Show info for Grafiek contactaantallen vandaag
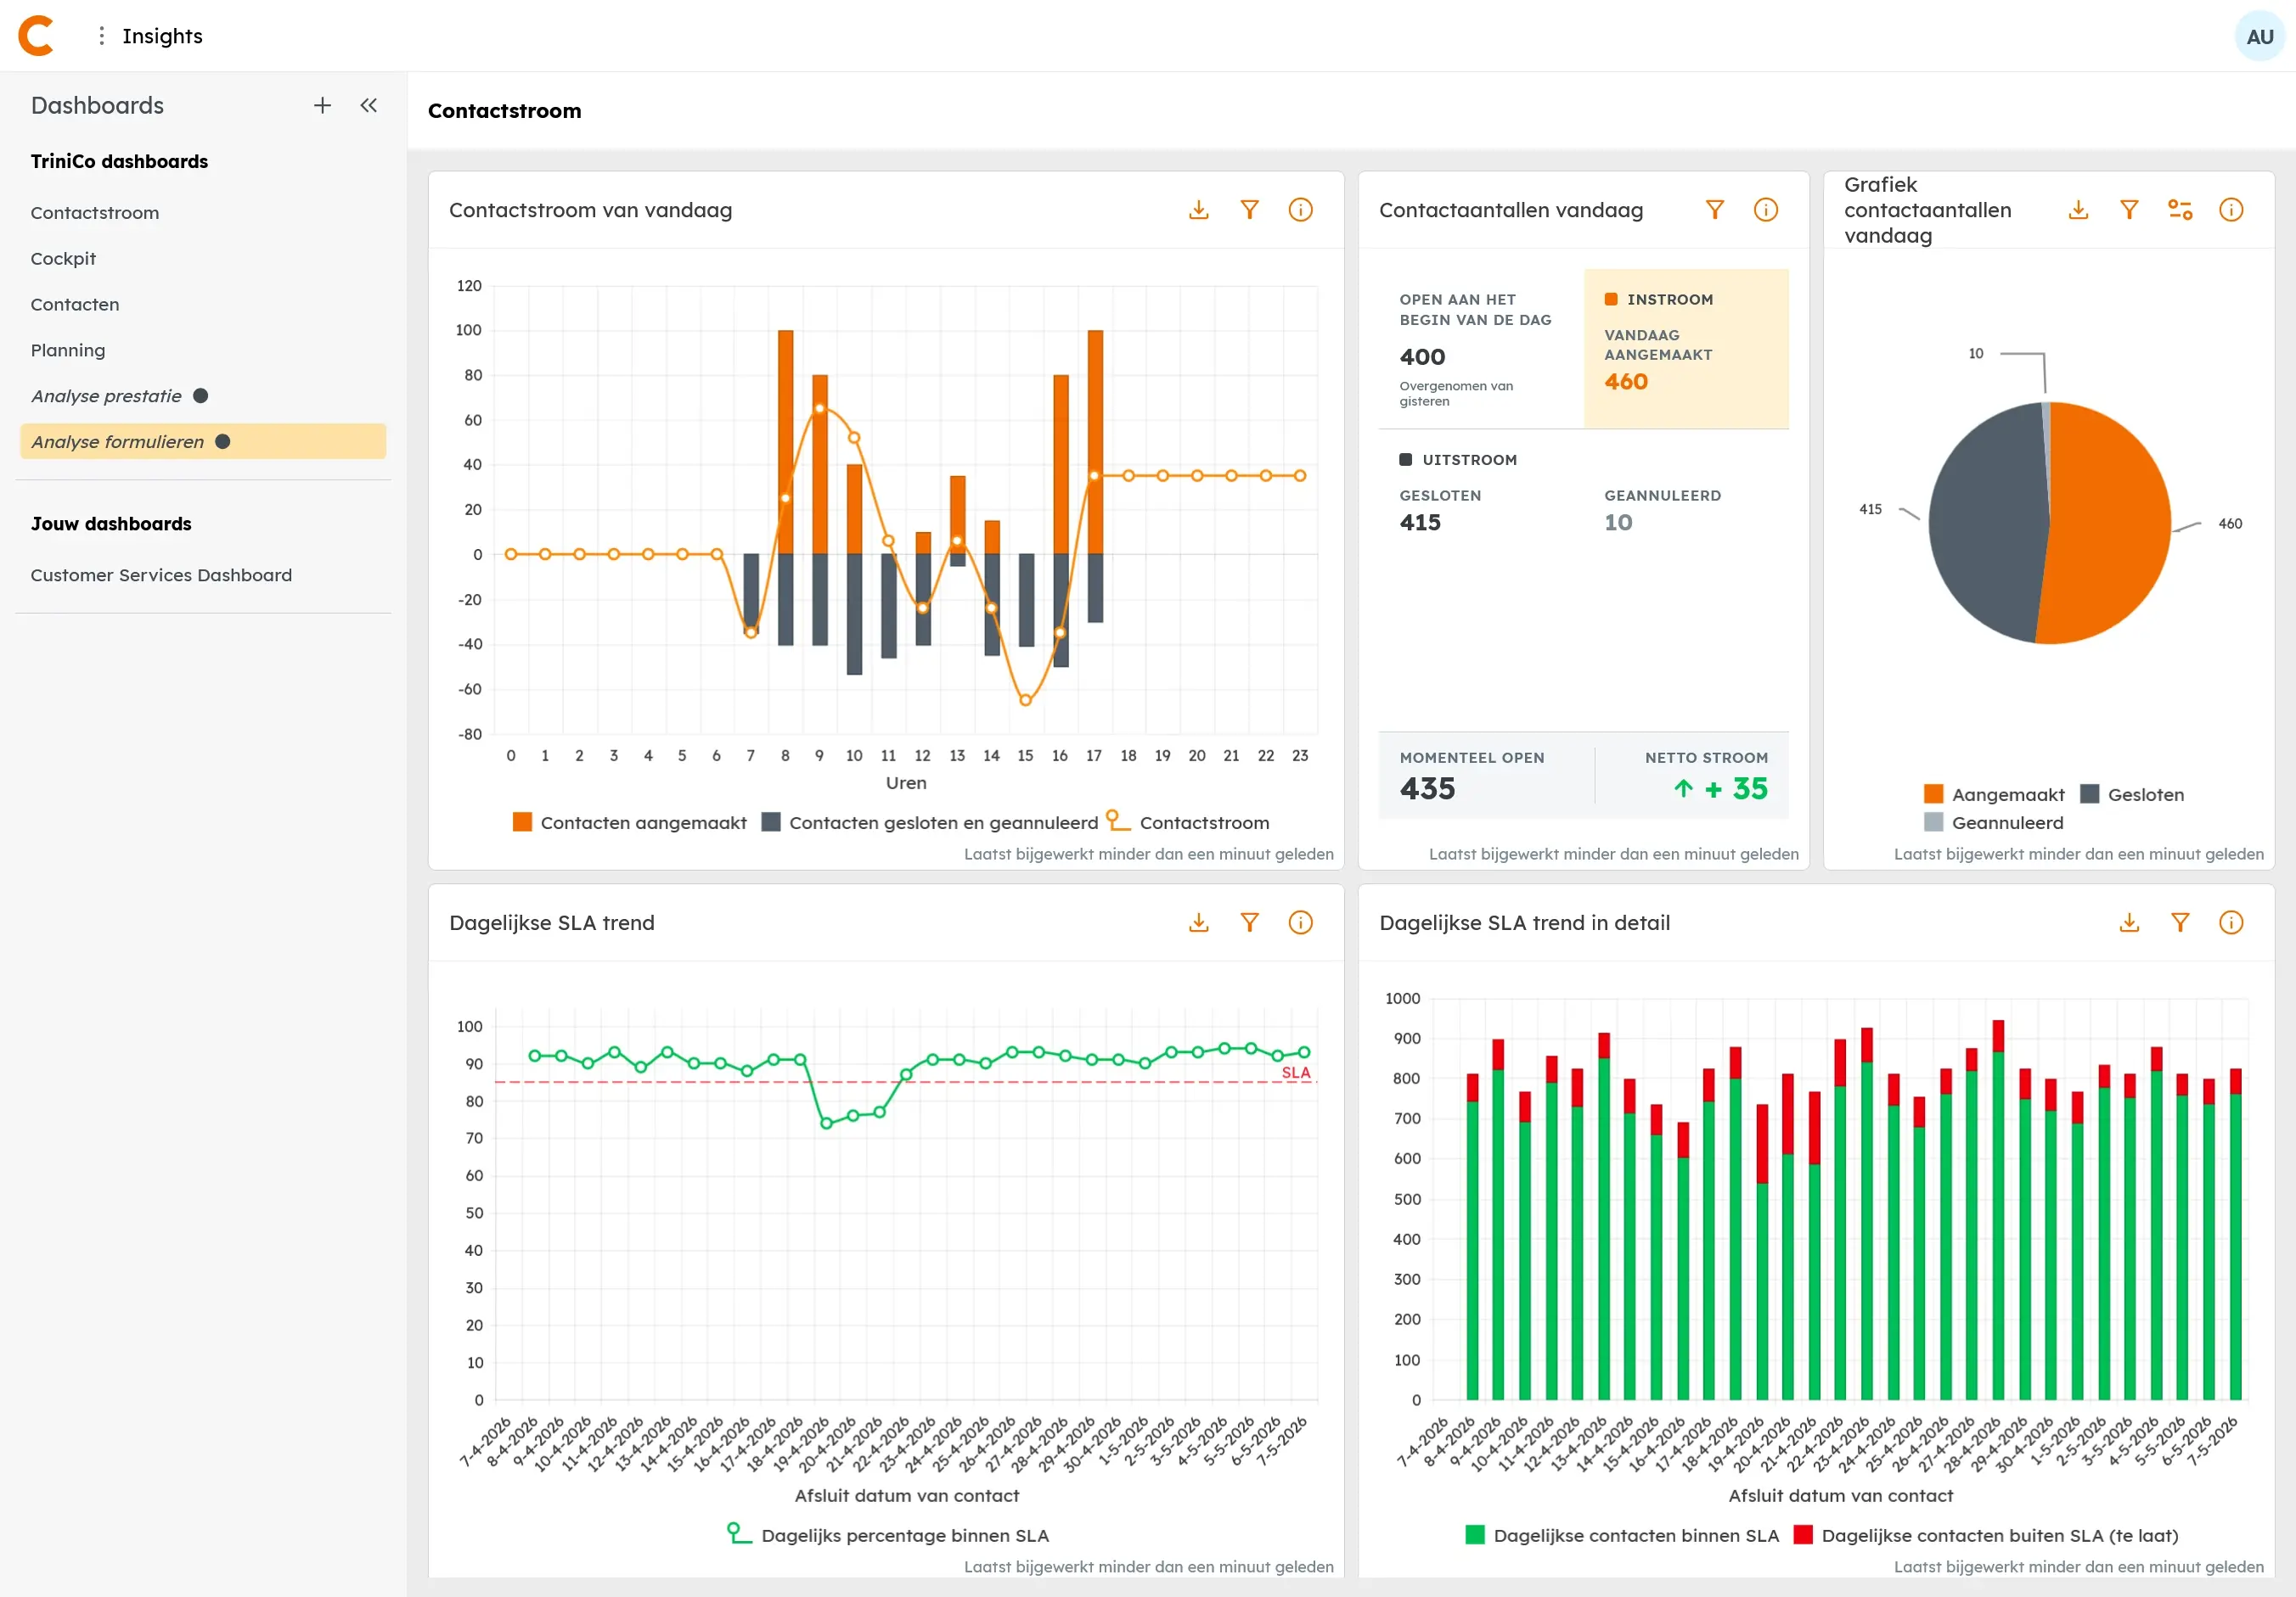 click(2231, 210)
